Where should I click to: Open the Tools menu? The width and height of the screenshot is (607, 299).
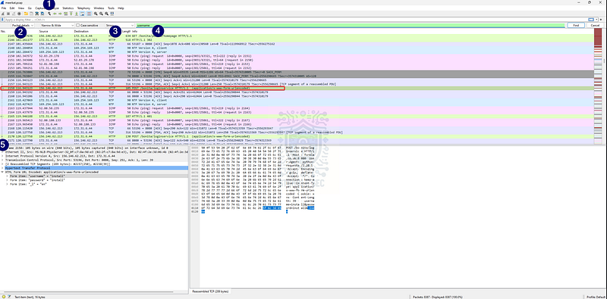[x=111, y=8]
